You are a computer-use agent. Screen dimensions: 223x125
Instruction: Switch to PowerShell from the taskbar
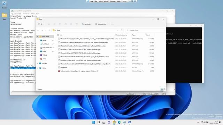[x=129, y=122]
